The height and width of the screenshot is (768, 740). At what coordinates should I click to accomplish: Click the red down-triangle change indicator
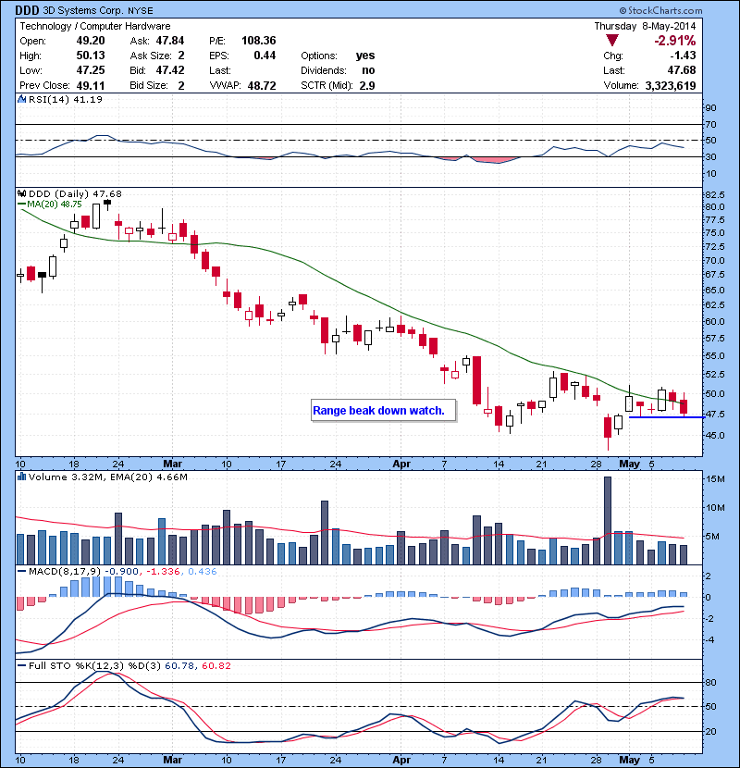pyautogui.click(x=611, y=40)
